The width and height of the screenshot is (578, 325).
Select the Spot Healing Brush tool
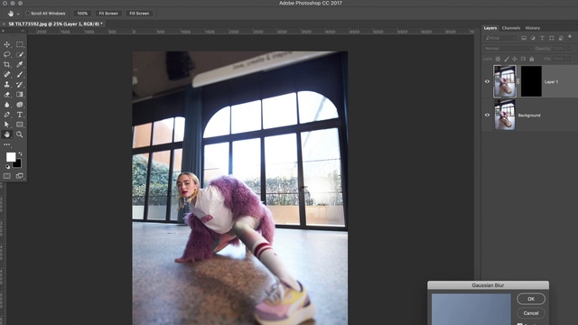pyautogui.click(x=6, y=74)
